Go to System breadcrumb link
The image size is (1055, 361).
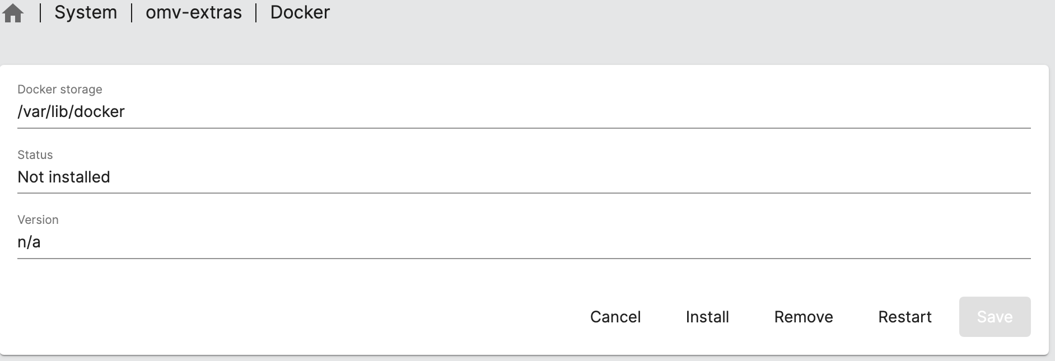[x=86, y=12]
